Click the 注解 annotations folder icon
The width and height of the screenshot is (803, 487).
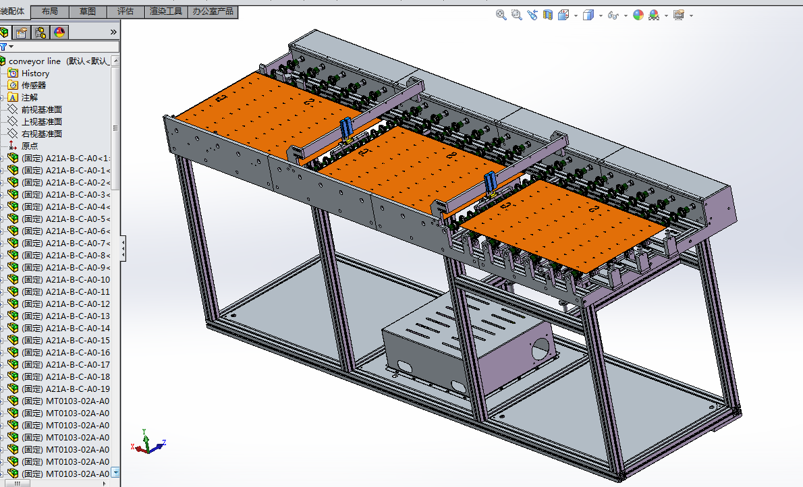point(13,97)
